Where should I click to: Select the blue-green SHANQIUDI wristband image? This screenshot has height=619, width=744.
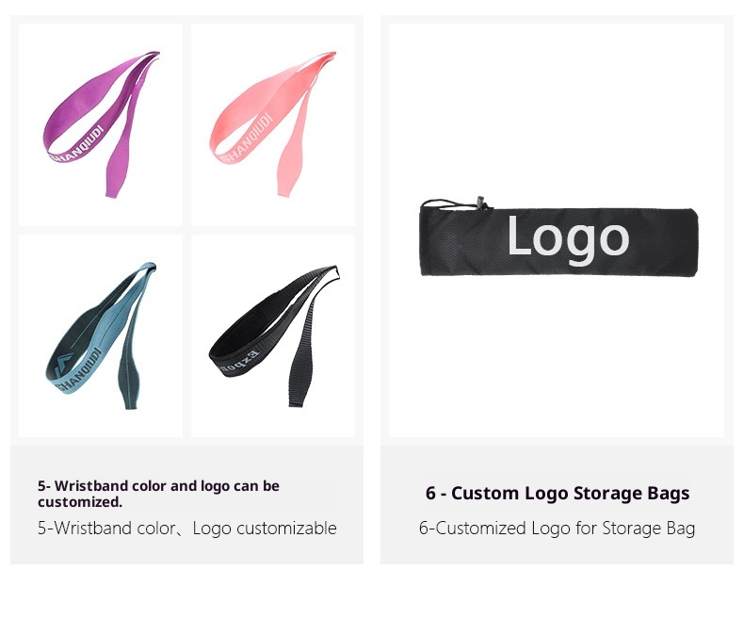coord(101,335)
